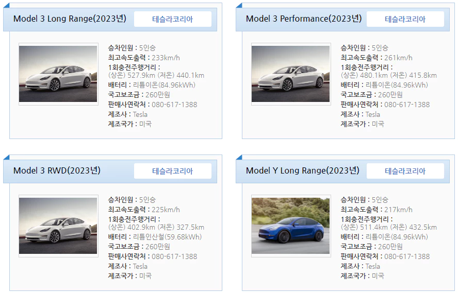Select the Model 3 Long Range(2023년) title
This screenshot has height=293, width=458.
(x=70, y=19)
